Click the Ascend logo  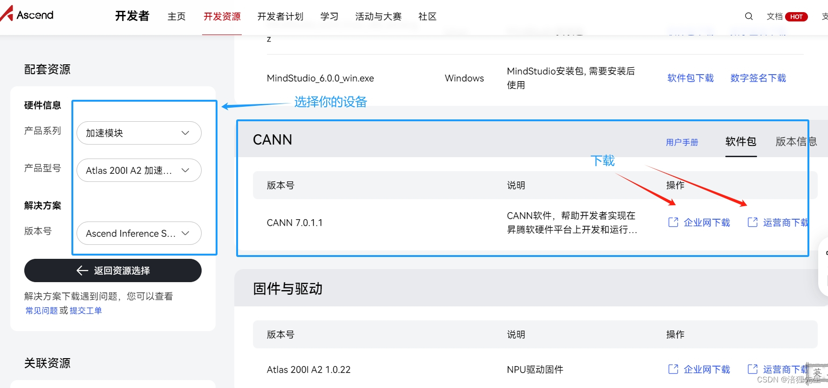point(27,14)
